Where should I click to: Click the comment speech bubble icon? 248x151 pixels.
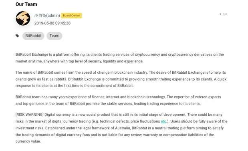(x=225, y=14)
